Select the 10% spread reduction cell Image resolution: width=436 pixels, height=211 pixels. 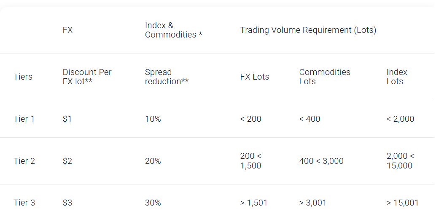tap(153, 119)
